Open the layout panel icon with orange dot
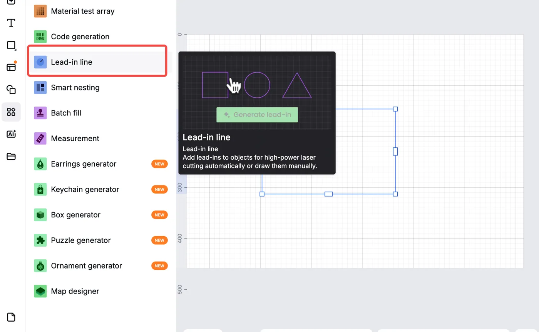This screenshot has height=332, width=539. pos(11,67)
